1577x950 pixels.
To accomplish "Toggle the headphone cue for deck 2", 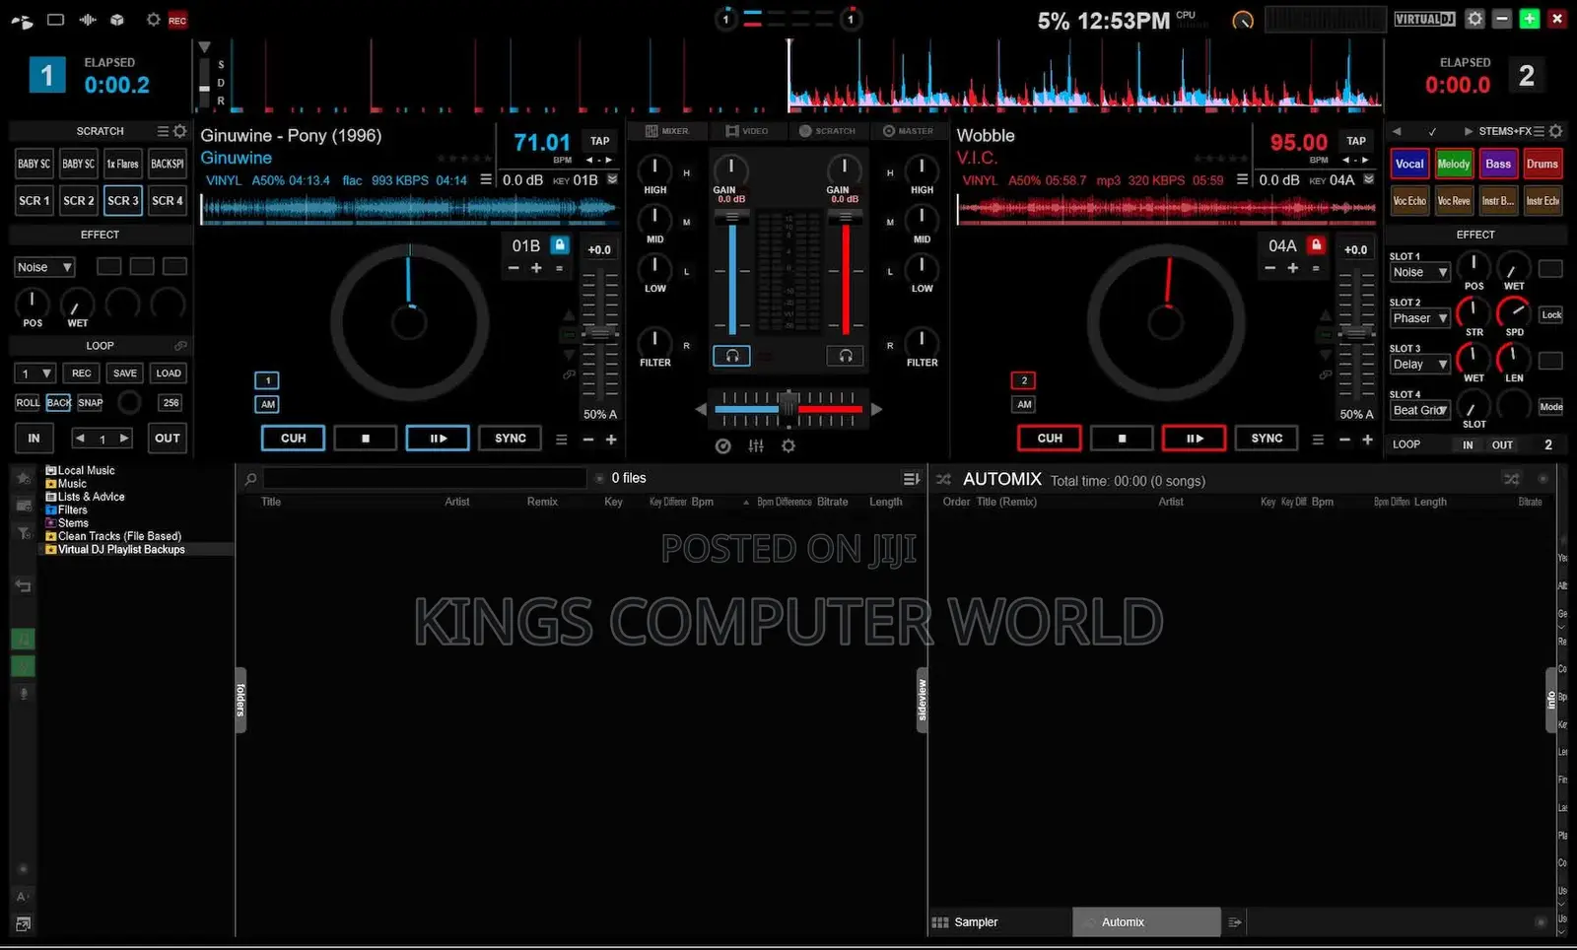I will pyautogui.click(x=846, y=356).
